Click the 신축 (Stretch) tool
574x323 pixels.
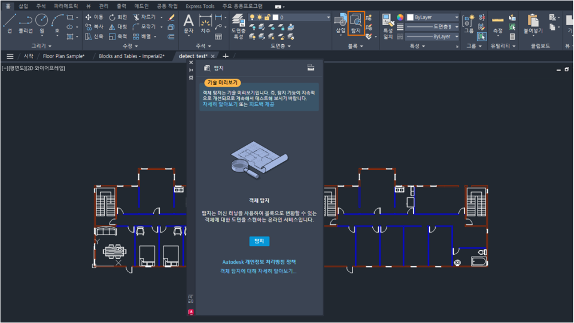click(94, 36)
